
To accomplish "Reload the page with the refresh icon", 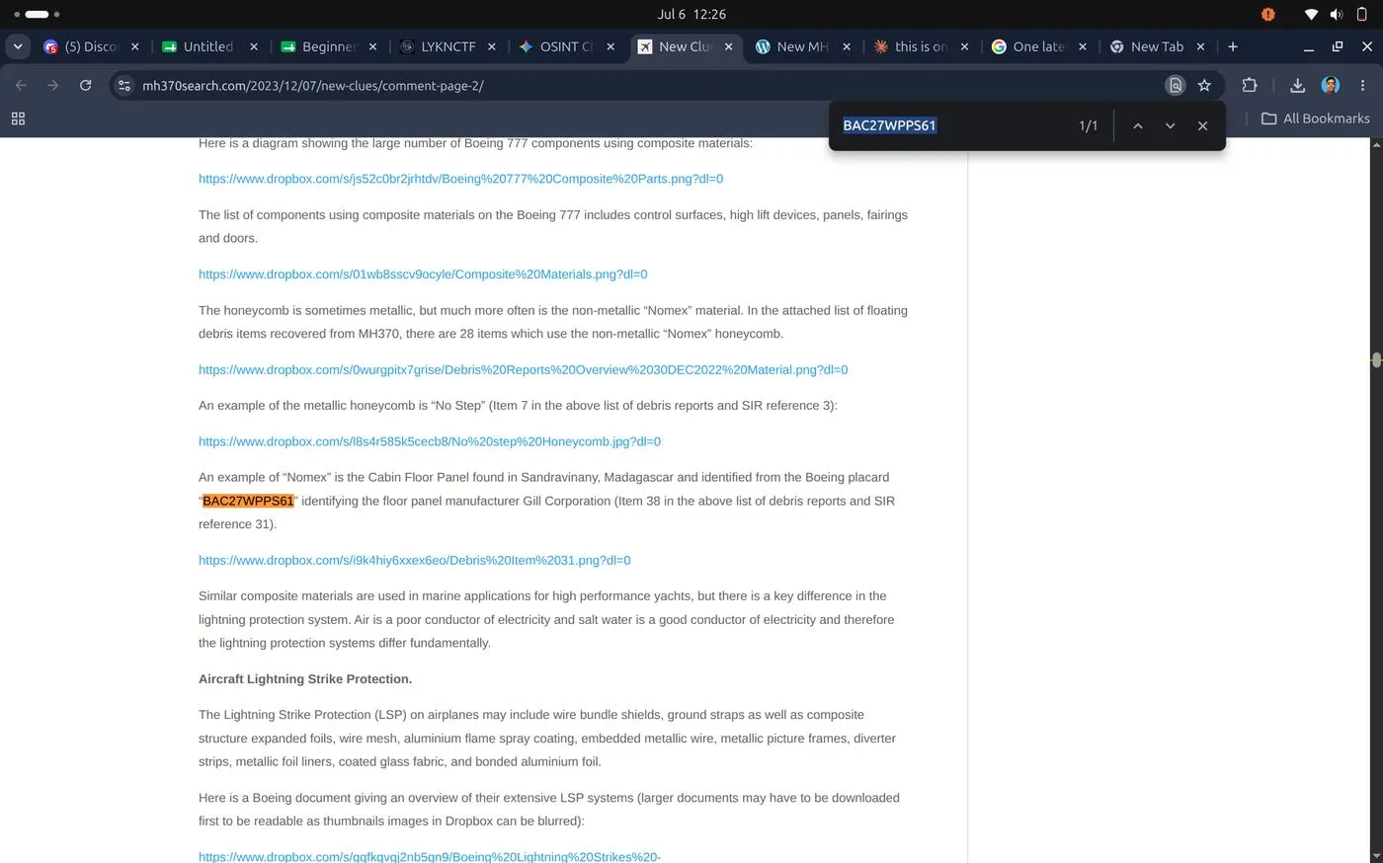I will (85, 86).
